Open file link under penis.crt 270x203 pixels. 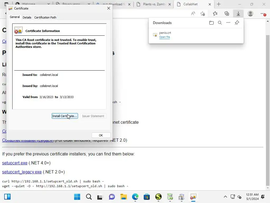click(165, 37)
